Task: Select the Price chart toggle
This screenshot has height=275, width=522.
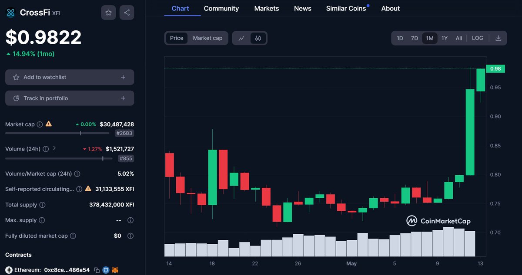Action: click(x=177, y=38)
